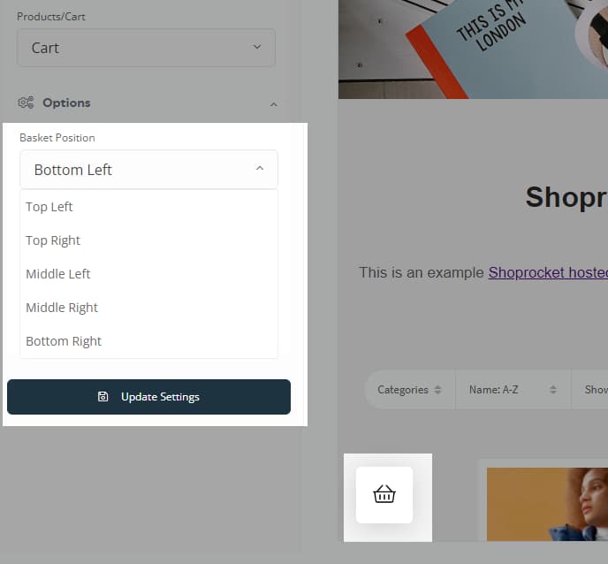608x564 pixels.
Task: Click the Categories sort arrows icon
Action: tap(437, 390)
